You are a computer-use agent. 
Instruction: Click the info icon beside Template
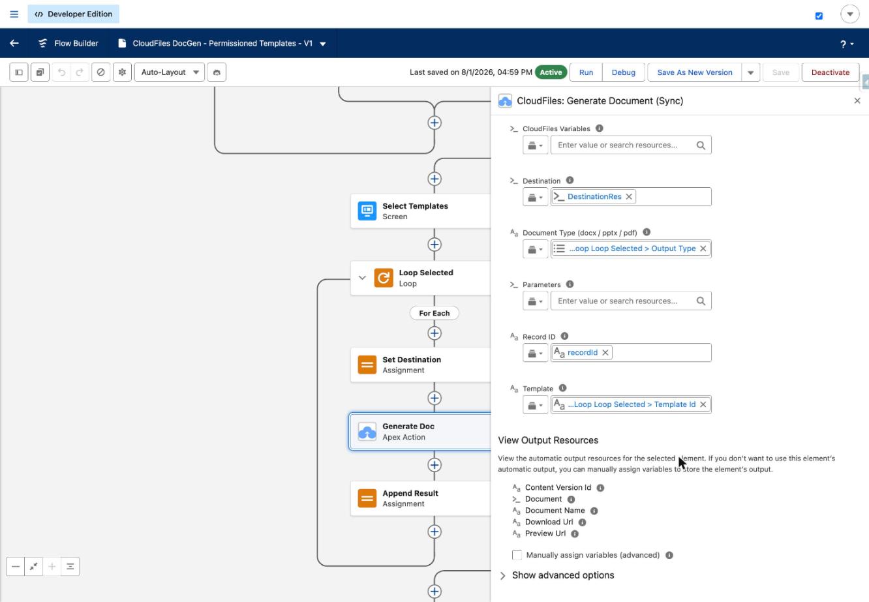click(562, 388)
